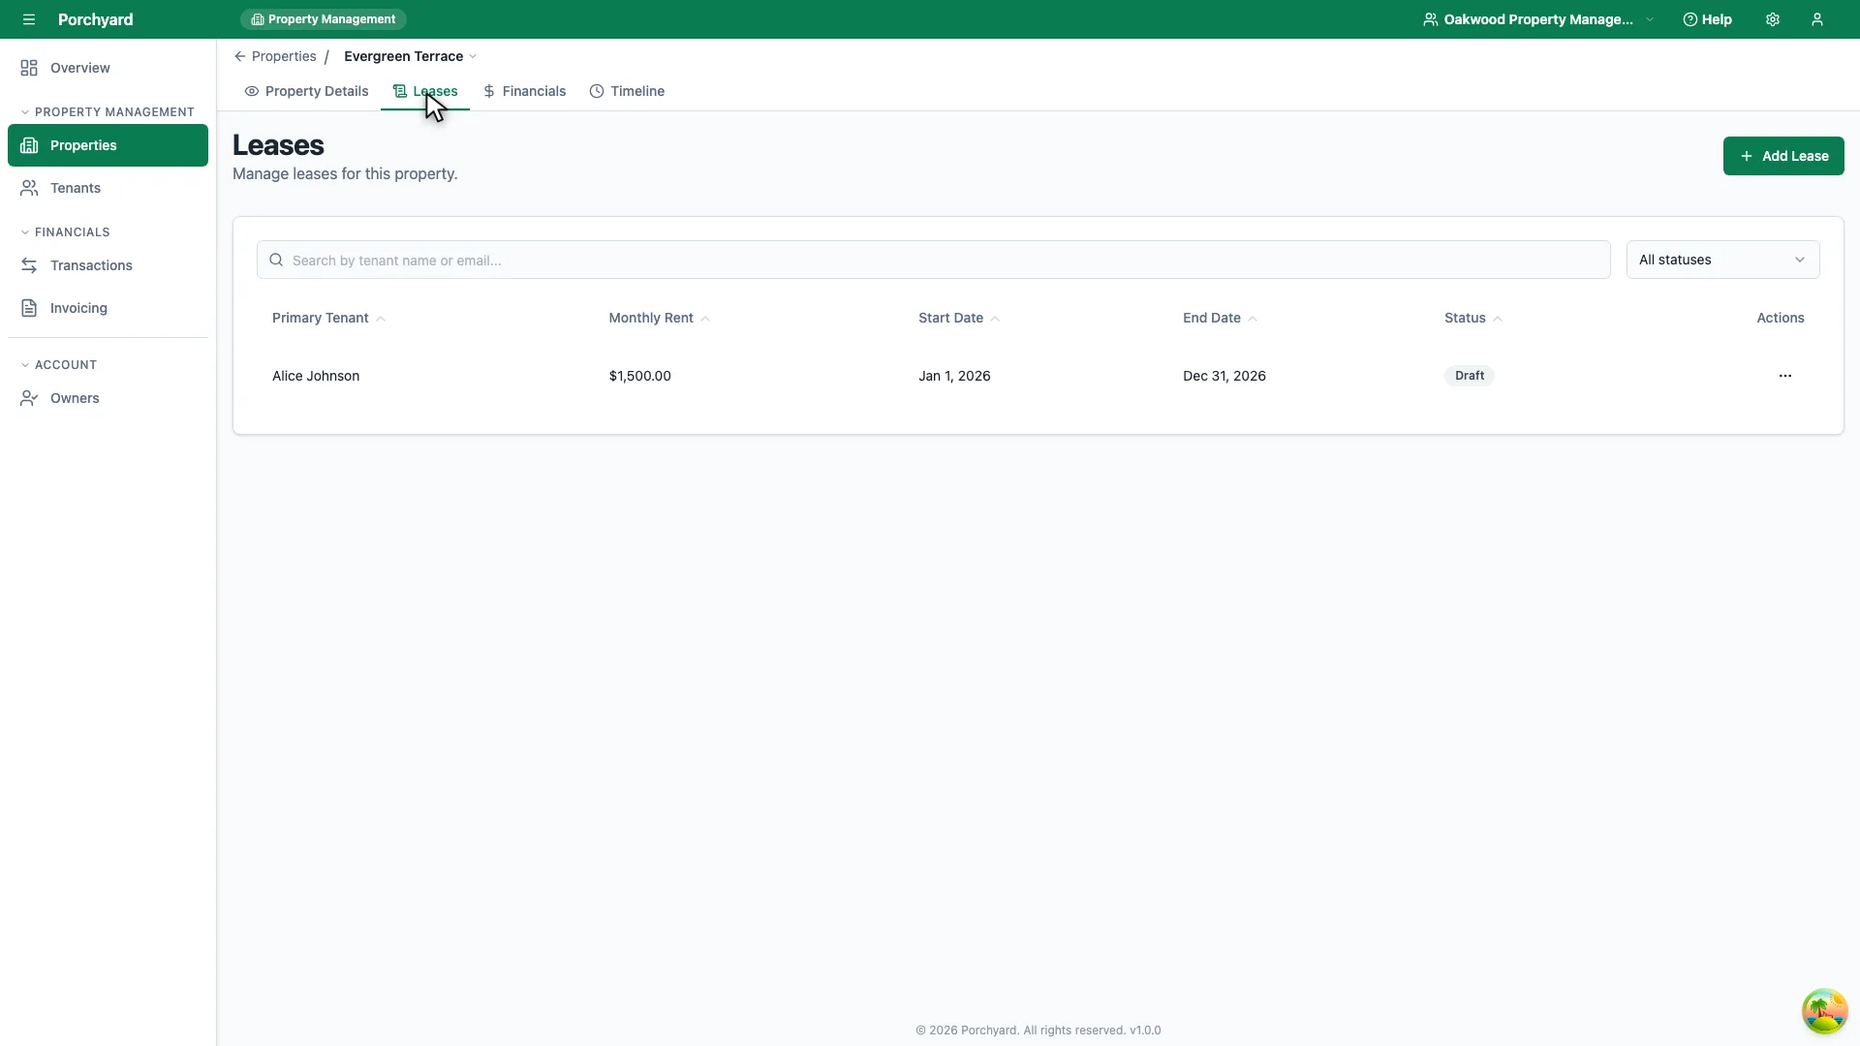1860x1046 pixels.
Task: Click the Overview dashboard icon
Action: [29, 68]
